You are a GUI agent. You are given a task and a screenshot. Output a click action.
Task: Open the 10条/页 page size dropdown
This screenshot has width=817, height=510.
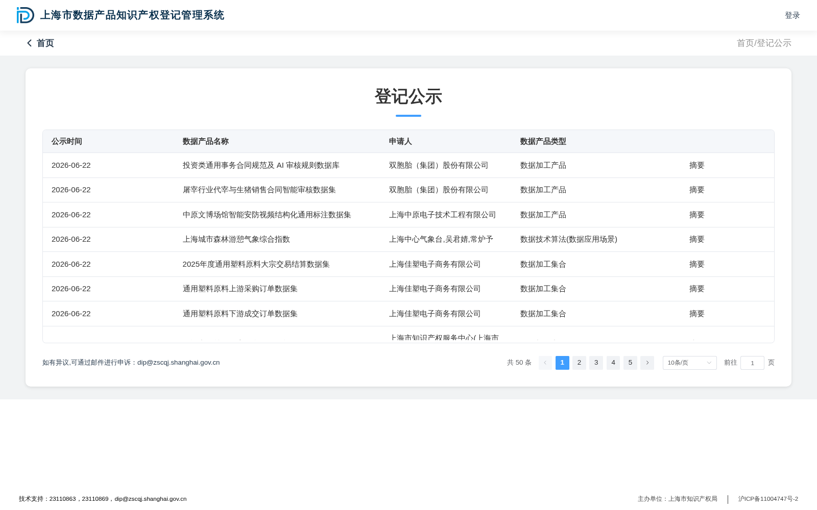[689, 363]
